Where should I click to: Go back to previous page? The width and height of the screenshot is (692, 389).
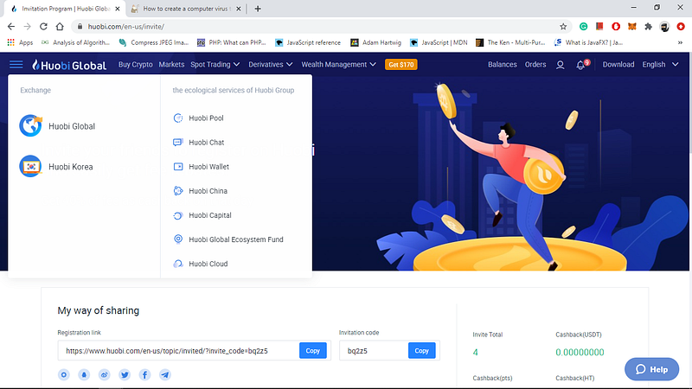point(11,27)
